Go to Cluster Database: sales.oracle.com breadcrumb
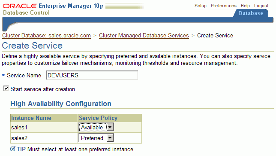This screenshot has width=276, height=156. click(x=46, y=36)
